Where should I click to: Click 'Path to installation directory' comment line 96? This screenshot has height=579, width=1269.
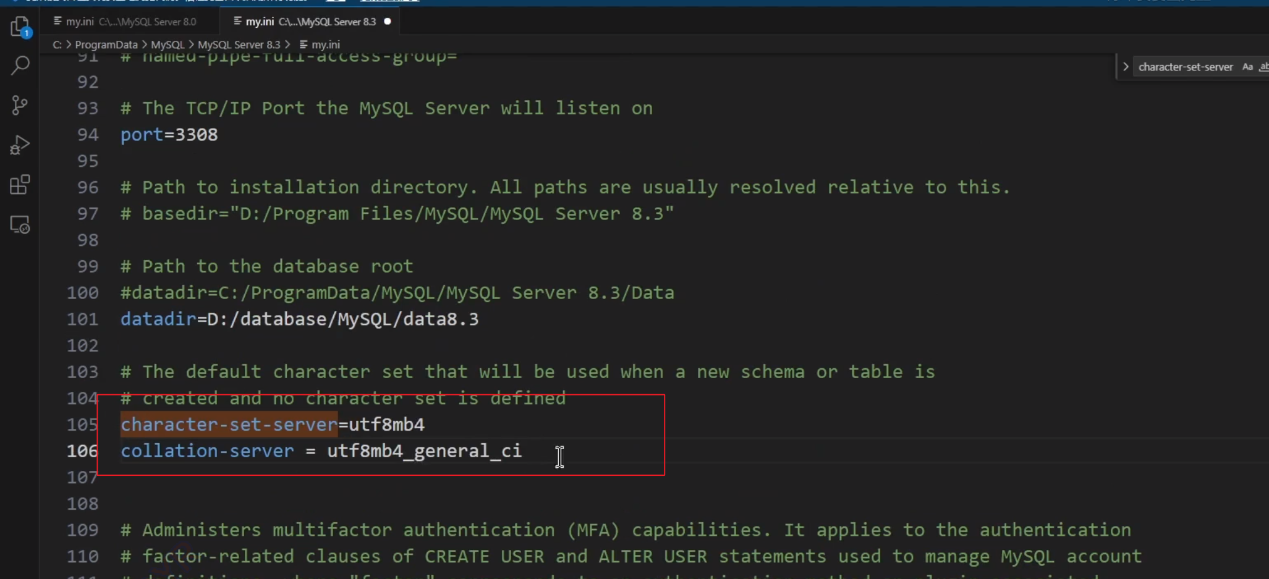coord(565,187)
